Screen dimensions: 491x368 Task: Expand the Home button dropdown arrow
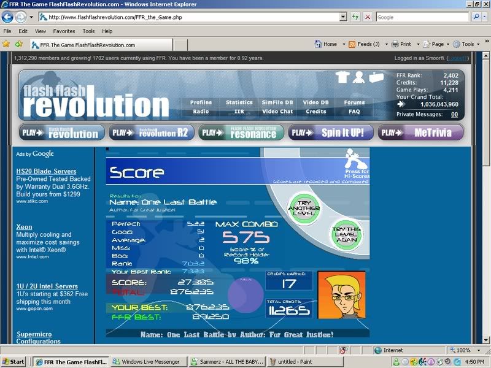pyautogui.click(x=344, y=44)
